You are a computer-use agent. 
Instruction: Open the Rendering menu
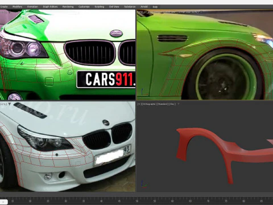68,7
